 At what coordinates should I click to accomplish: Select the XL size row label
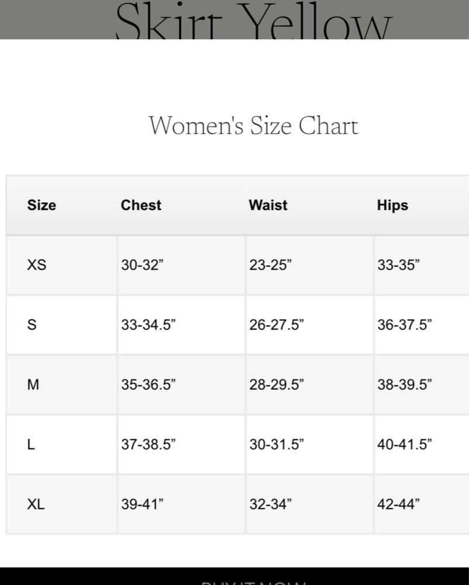point(36,504)
